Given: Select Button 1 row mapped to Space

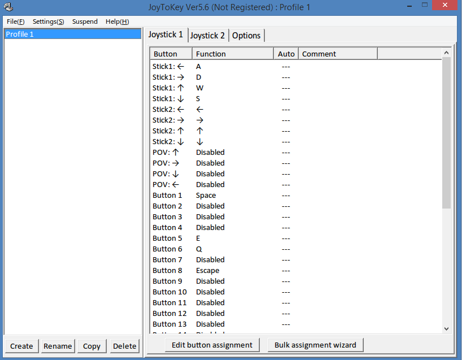Looking at the screenshot, I should click(296, 196).
